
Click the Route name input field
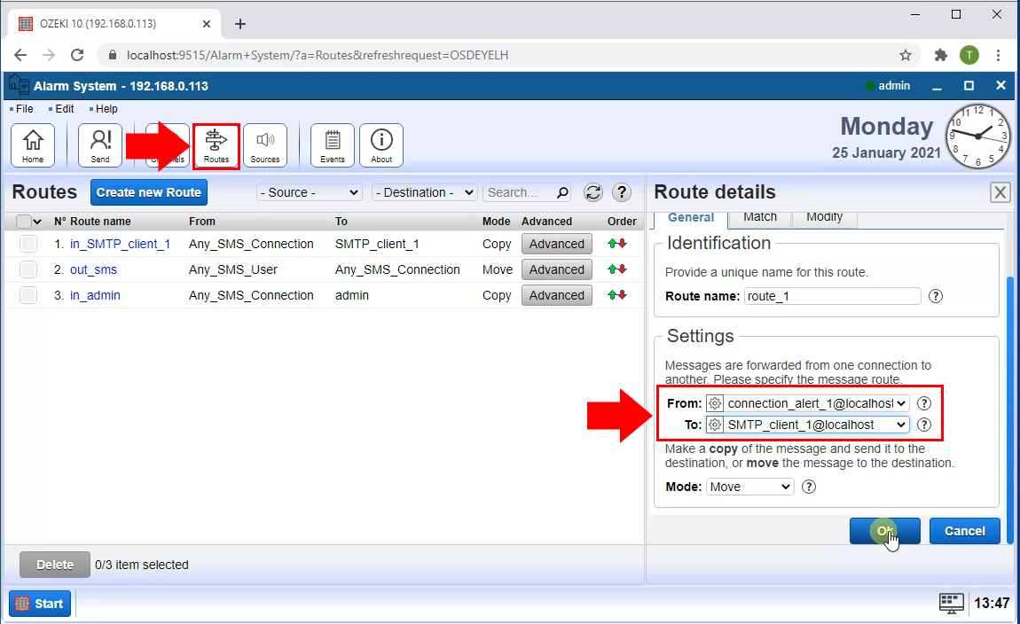pyautogui.click(x=833, y=296)
